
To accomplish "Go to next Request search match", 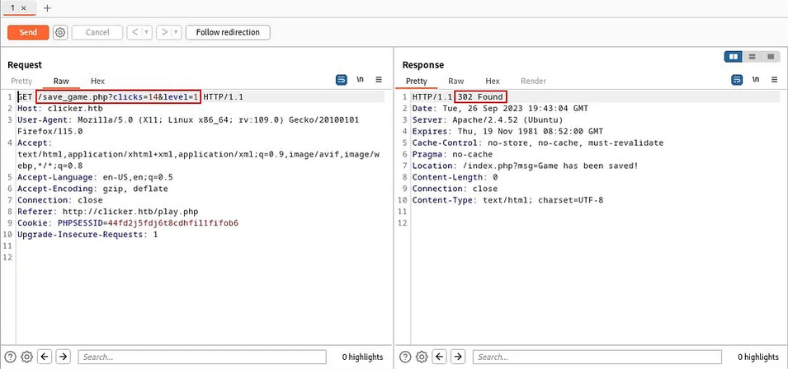I will coord(63,357).
